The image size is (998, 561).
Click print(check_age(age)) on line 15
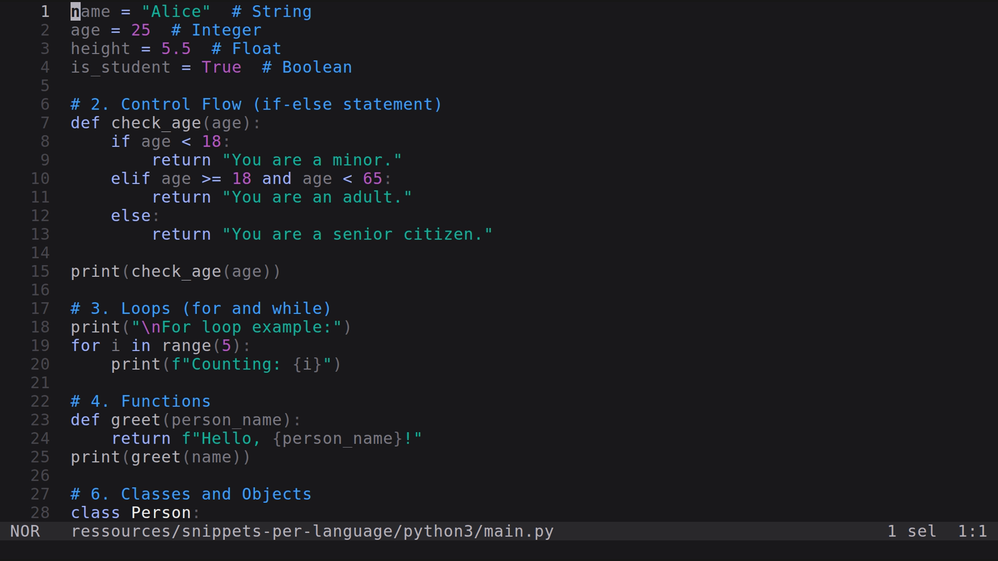point(176,272)
